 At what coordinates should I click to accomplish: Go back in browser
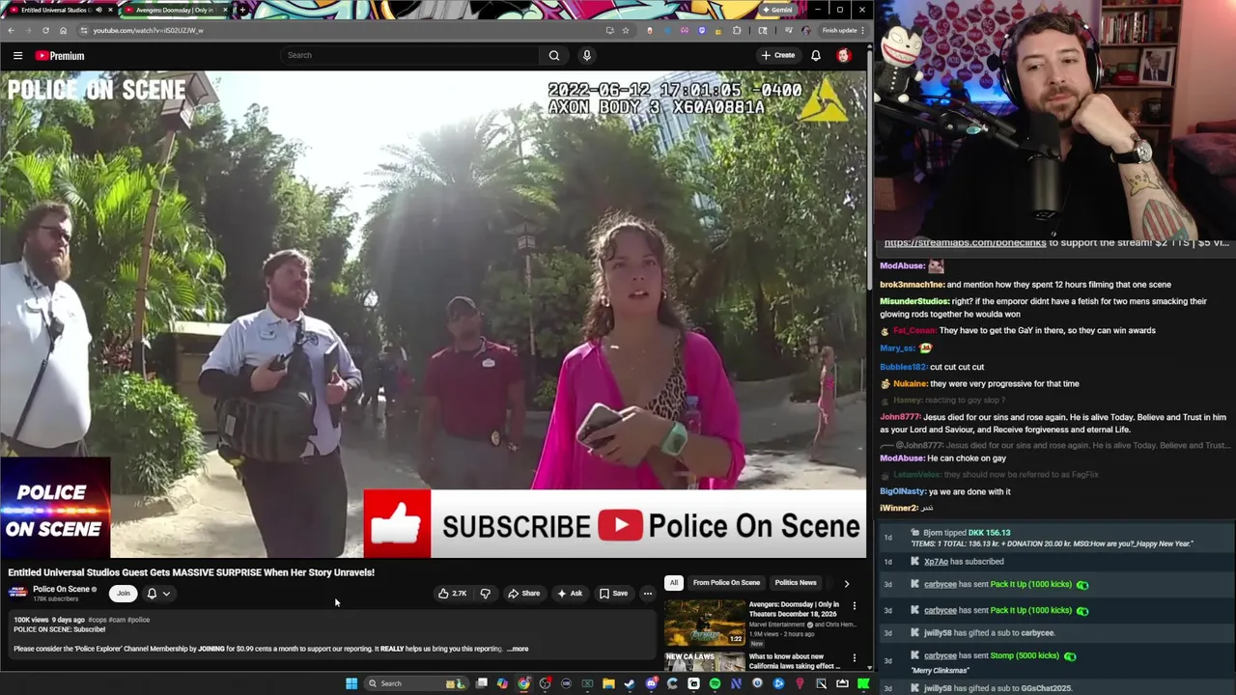(x=11, y=30)
